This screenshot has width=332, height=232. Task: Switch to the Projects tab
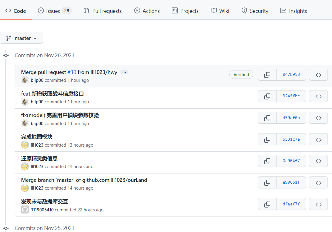coord(185,11)
